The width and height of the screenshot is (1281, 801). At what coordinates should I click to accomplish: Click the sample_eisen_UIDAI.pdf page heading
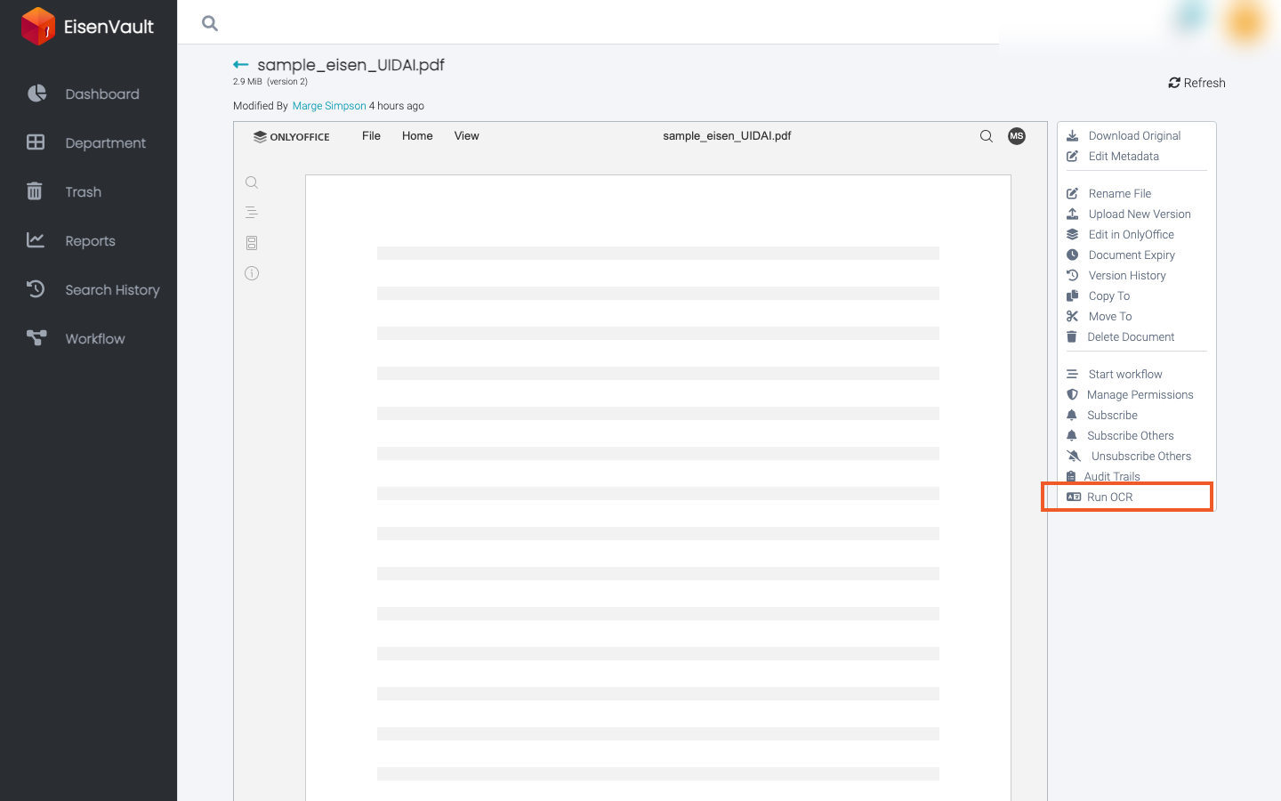coord(350,65)
